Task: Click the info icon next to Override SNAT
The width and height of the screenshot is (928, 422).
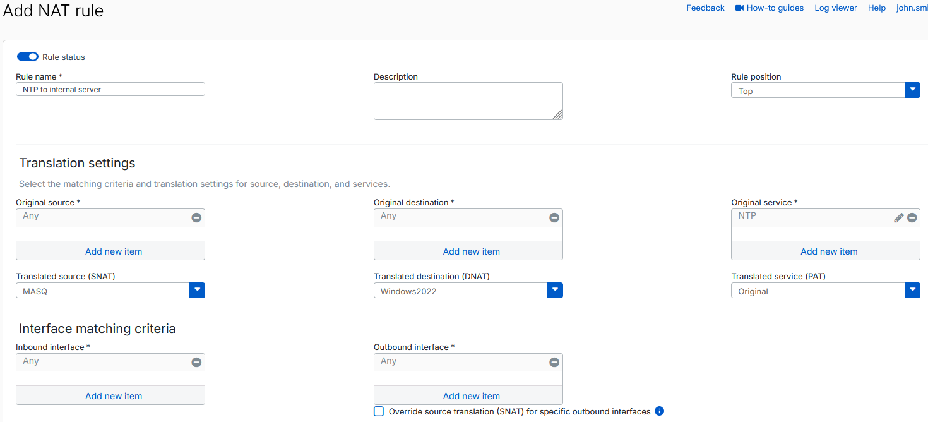Action: click(x=659, y=411)
